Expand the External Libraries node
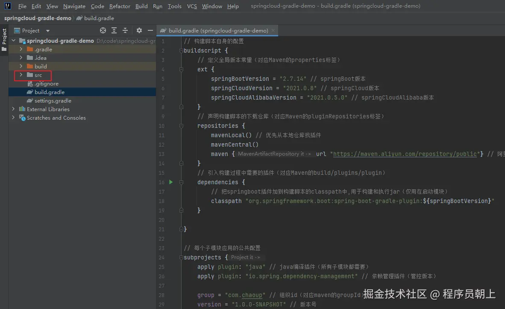Viewport: 505px width, 309px height. 13,109
